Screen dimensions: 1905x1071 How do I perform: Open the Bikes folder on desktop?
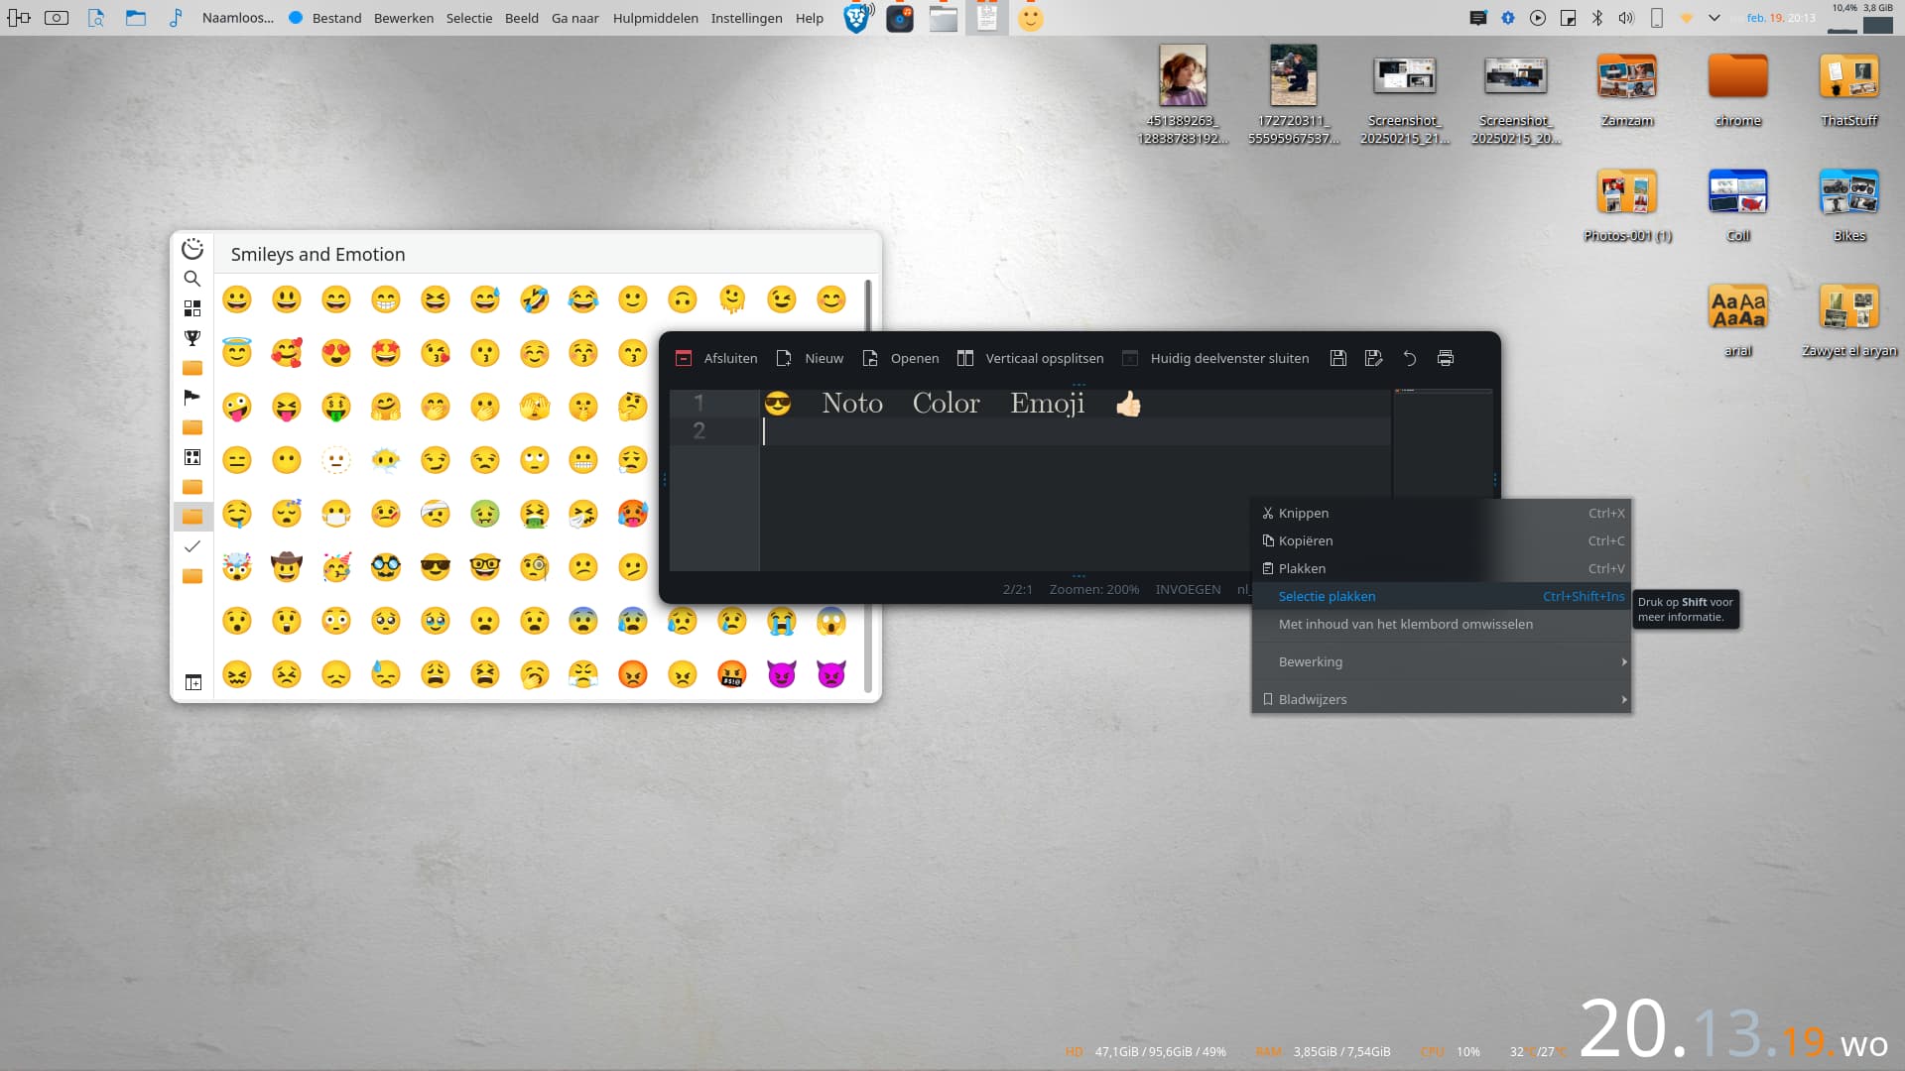click(x=1848, y=204)
